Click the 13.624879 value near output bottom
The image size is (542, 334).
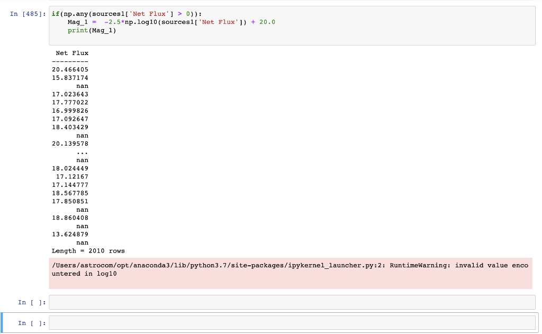coord(69,234)
